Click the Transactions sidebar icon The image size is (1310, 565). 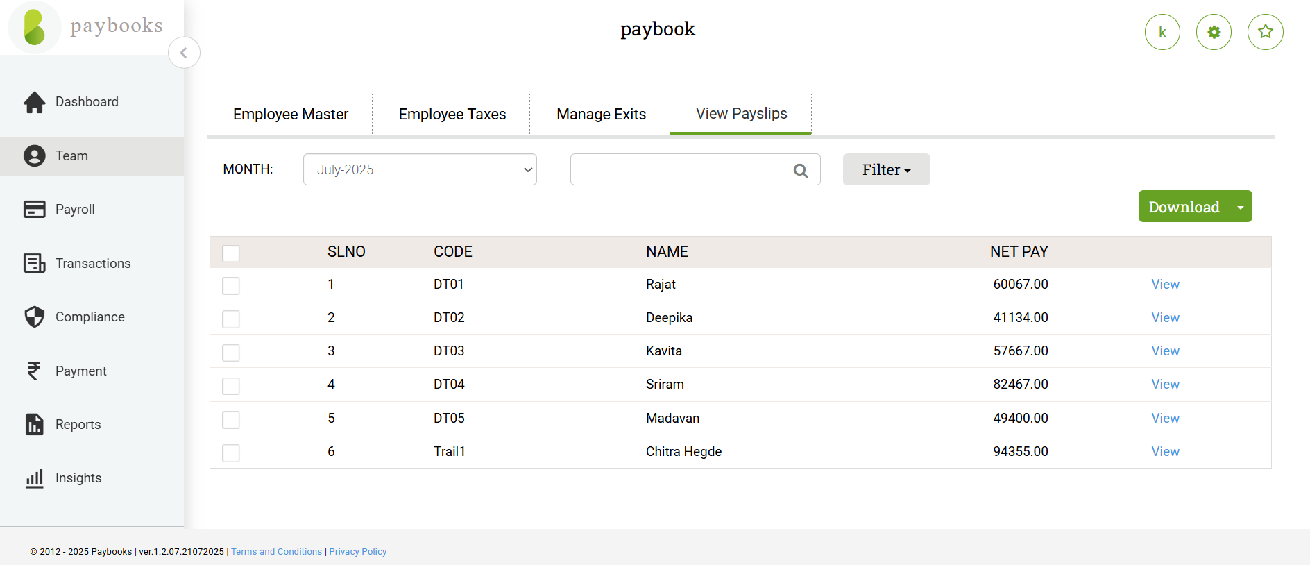coord(34,263)
